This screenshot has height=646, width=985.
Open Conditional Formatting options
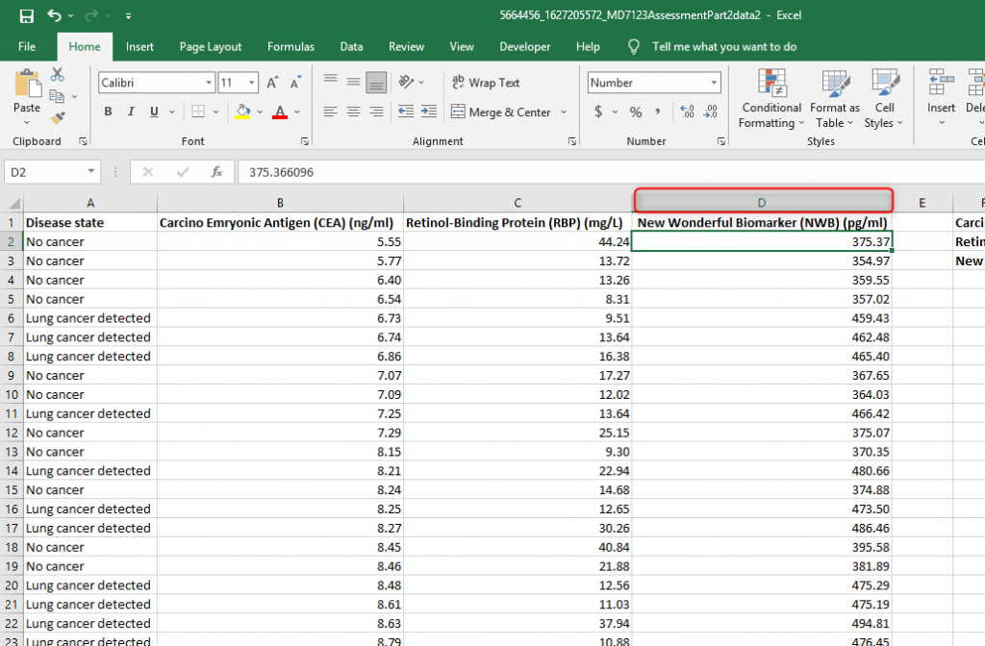770,98
